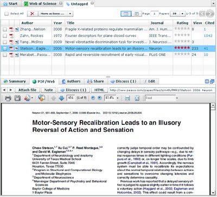
Task: Go to next results page arrow
Action: click(x=210, y=14)
